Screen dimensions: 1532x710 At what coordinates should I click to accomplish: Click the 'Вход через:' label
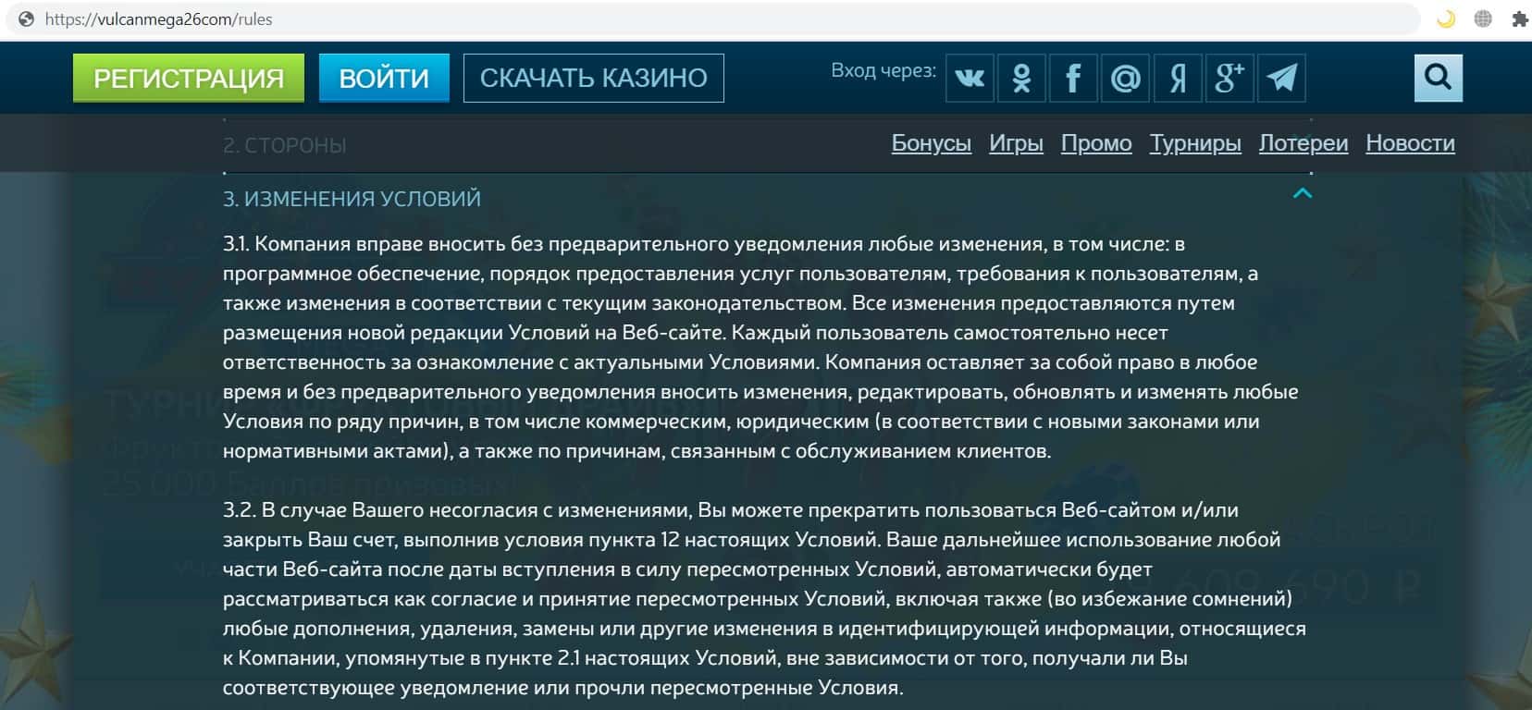tap(883, 70)
